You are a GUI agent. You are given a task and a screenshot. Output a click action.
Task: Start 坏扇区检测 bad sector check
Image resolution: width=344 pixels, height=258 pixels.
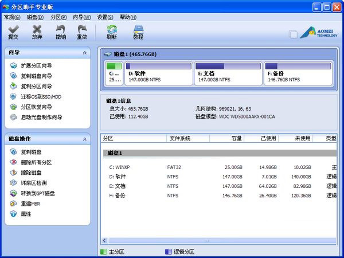(34, 183)
